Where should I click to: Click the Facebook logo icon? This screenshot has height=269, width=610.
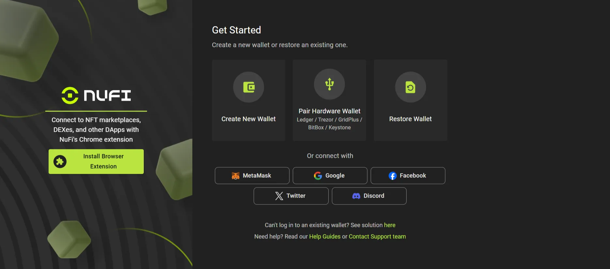(x=393, y=176)
